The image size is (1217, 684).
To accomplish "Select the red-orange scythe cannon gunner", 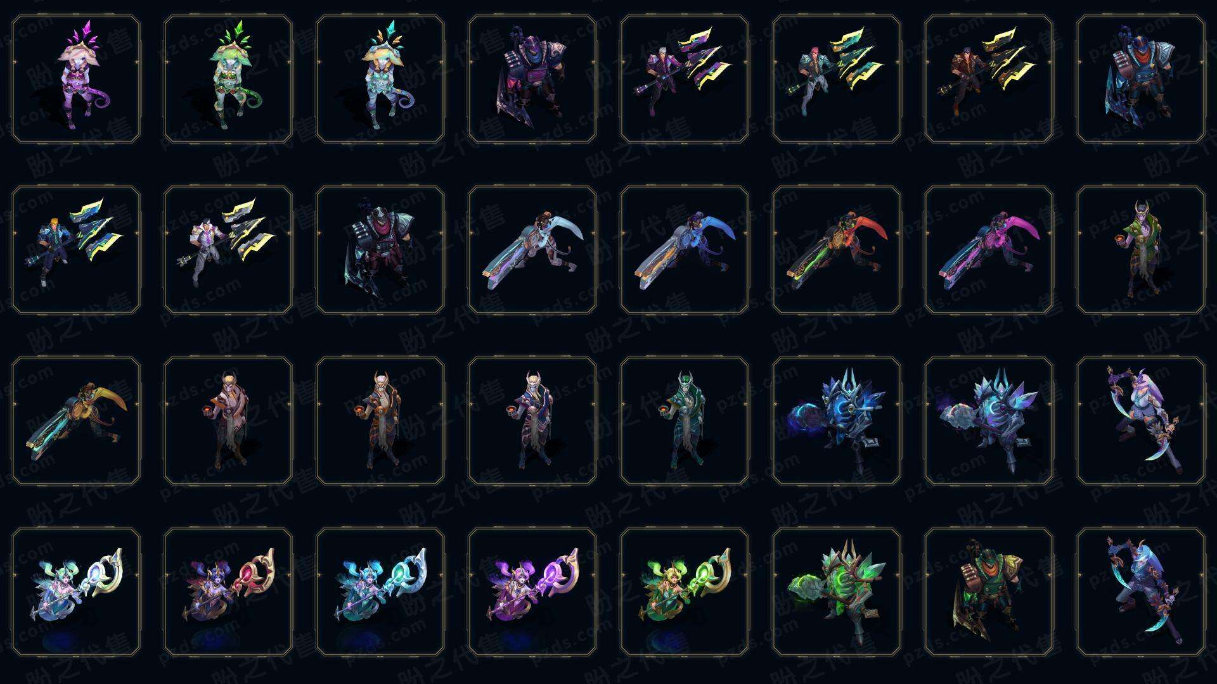I will (837, 250).
